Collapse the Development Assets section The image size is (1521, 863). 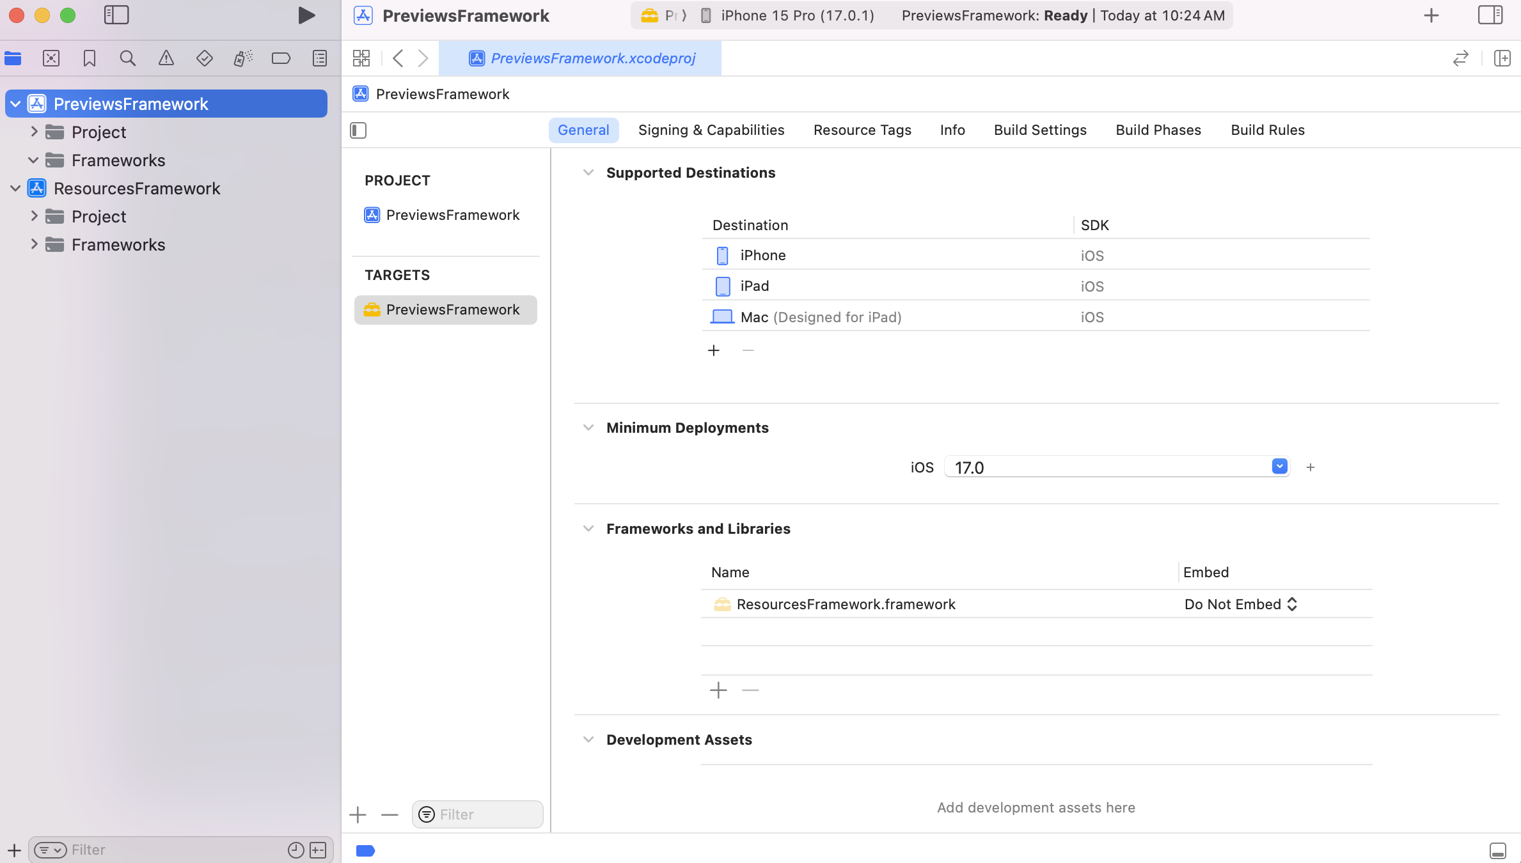(588, 740)
